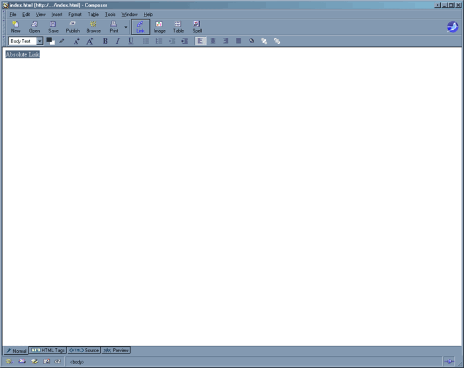Click the Link toolbar button
Viewport: 464px width, 368px height.
(x=140, y=27)
